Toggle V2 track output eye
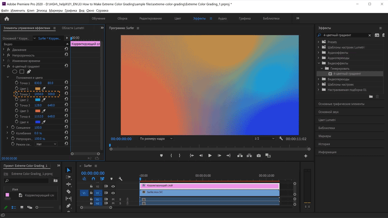This screenshot has height=218, width=388. 113,187
